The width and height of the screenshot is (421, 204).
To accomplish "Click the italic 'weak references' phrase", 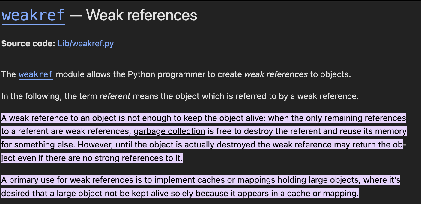I will (x=276, y=74).
